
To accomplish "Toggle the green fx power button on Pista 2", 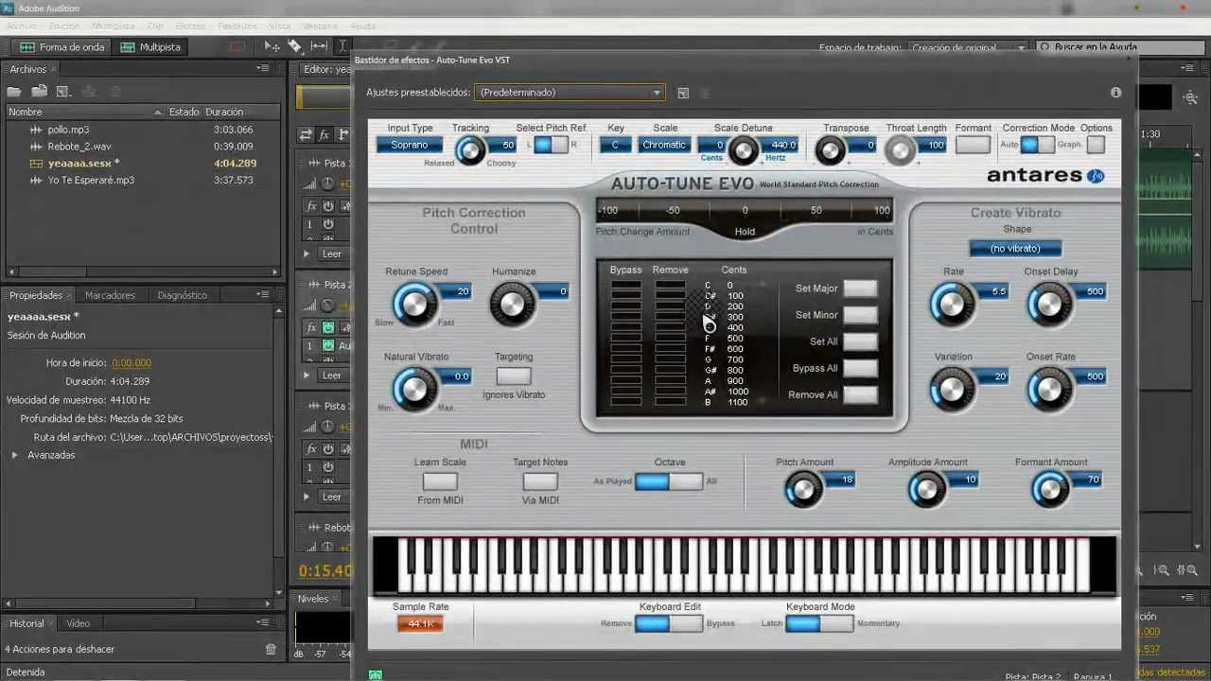I will [328, 327].
